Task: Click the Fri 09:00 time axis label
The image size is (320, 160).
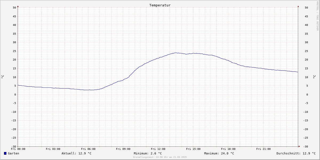Action: (123, 149)
